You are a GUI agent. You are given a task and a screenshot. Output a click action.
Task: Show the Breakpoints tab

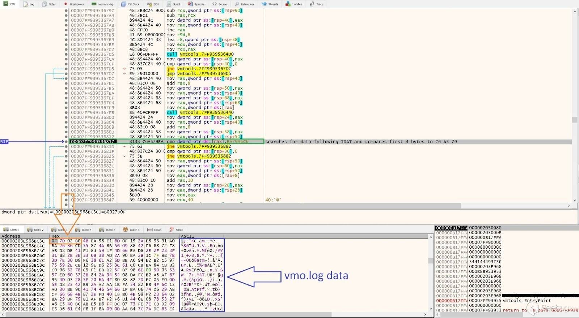click(x=74, y=4)
